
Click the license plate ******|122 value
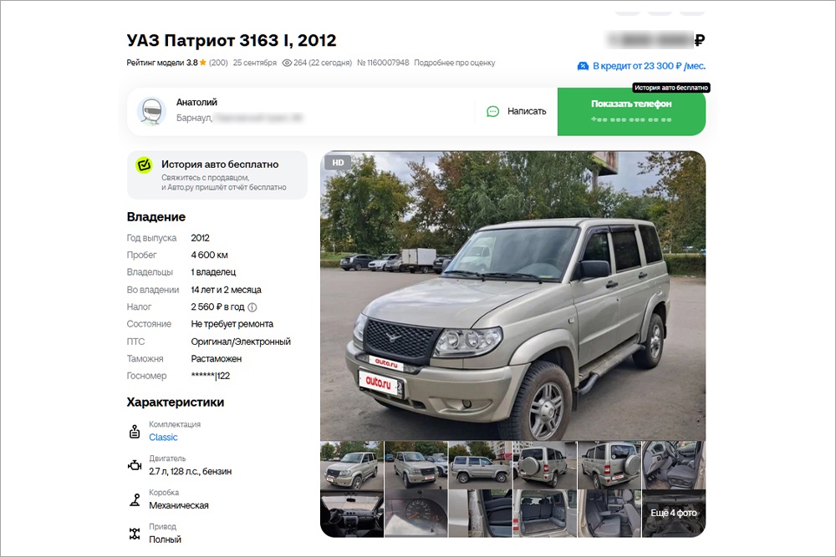[211, 376]
